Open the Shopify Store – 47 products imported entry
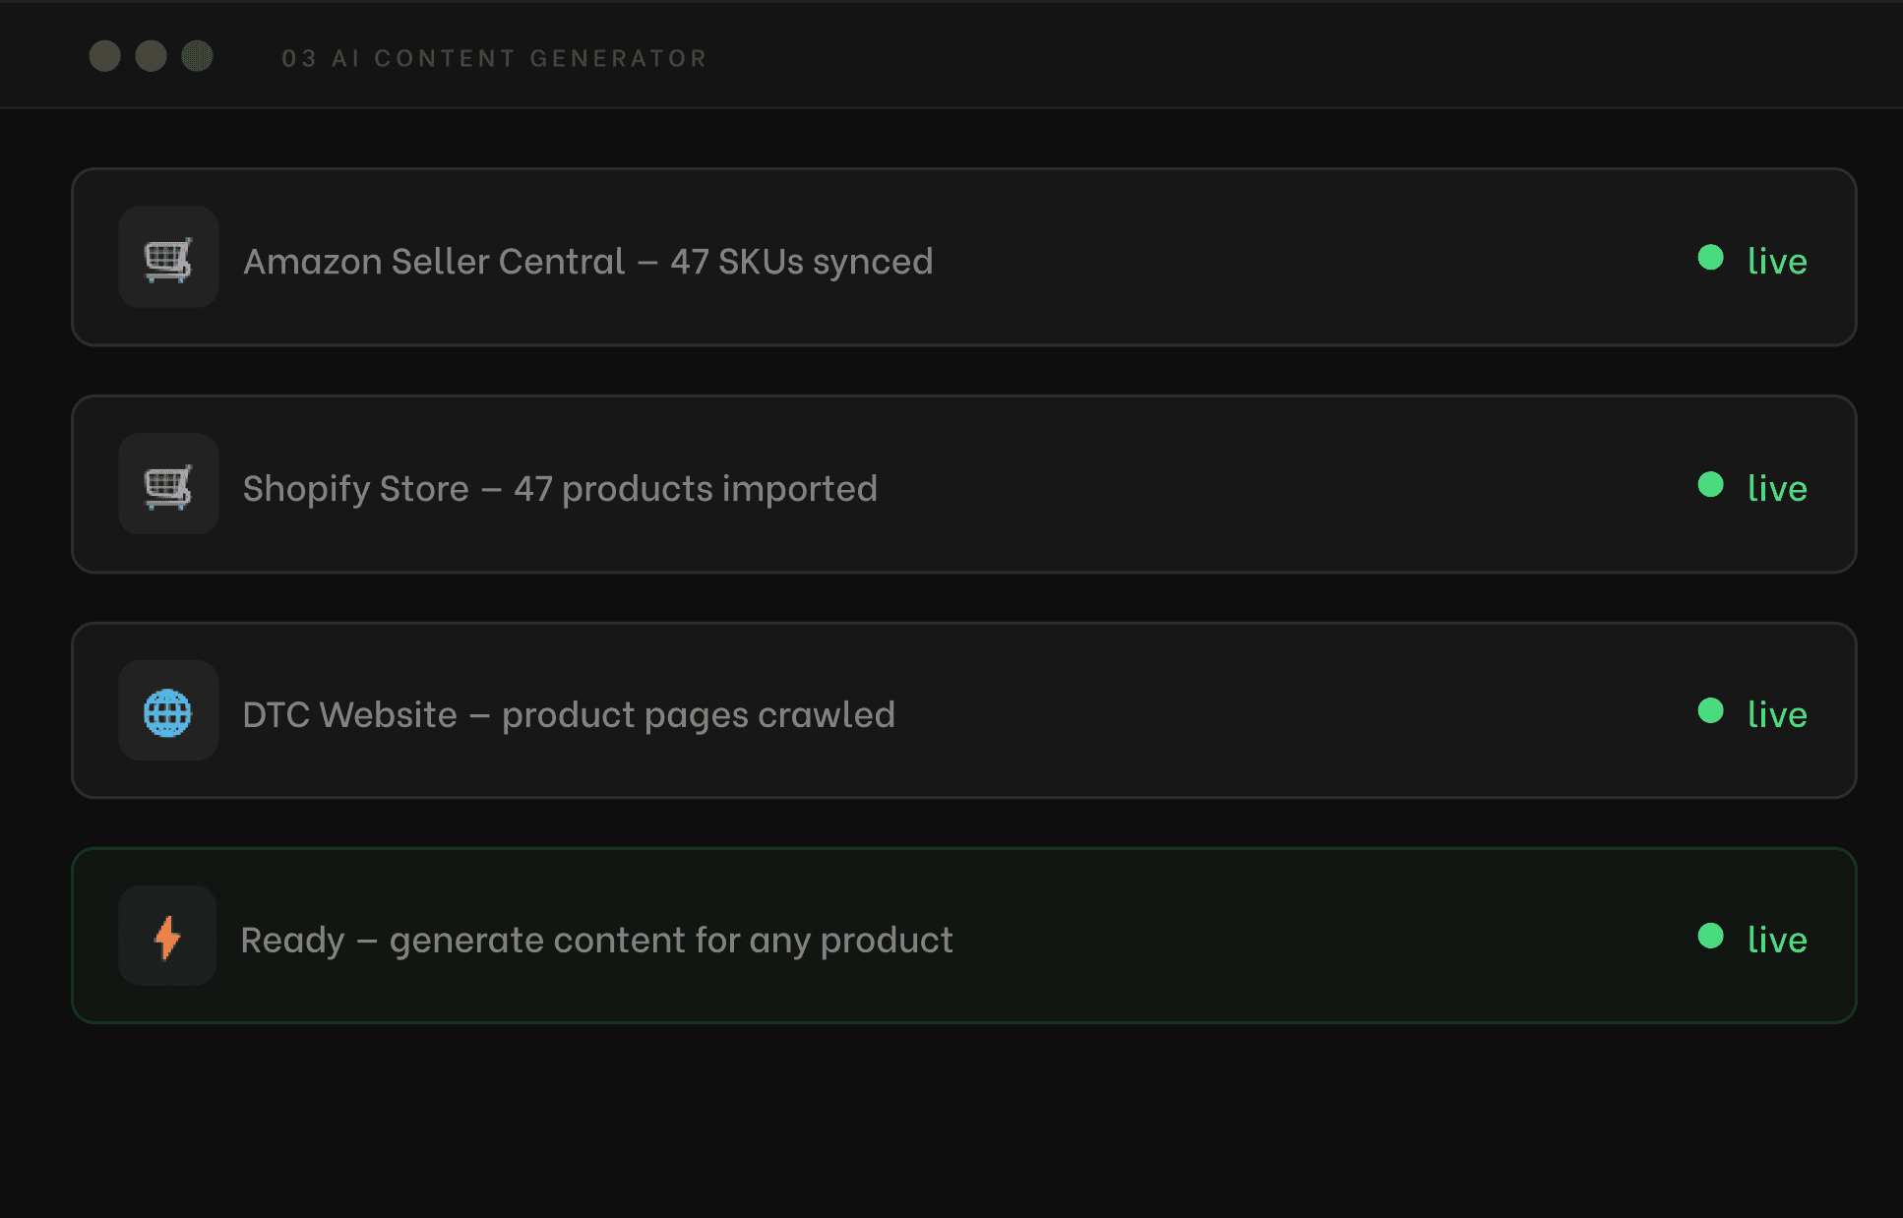1903x1218 pixels. [x=560, y=489]
